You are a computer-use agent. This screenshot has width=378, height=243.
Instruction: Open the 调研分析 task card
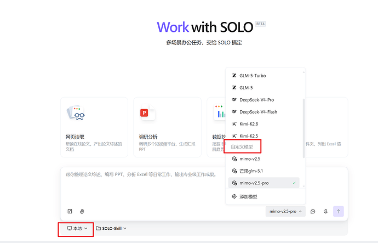[167, 127]
